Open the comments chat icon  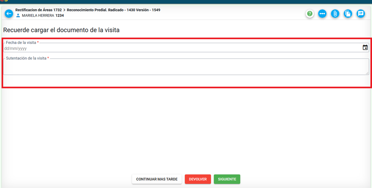361,14
